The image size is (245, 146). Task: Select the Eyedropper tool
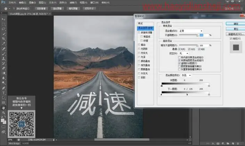pos(3,43)
